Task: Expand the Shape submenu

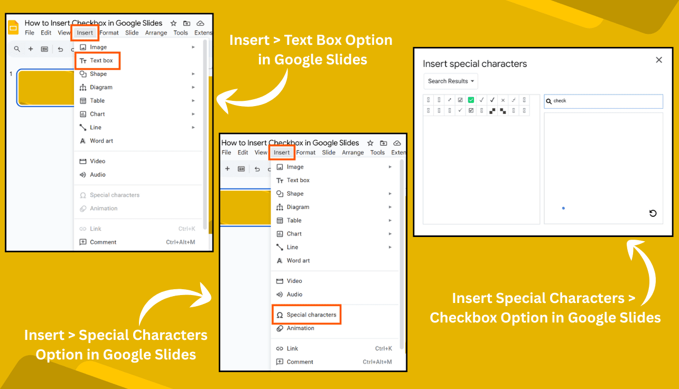Action: coord(98,73)
